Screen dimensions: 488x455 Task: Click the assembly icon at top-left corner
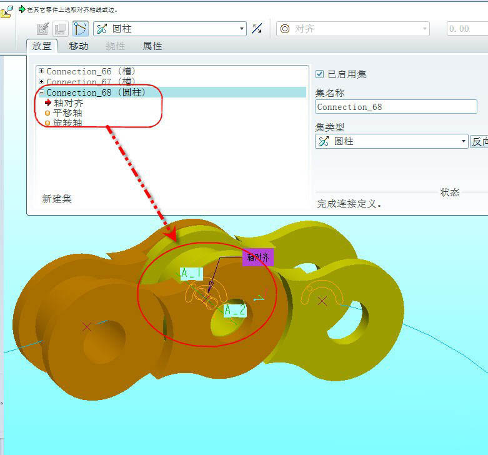(x=7, y=12)
